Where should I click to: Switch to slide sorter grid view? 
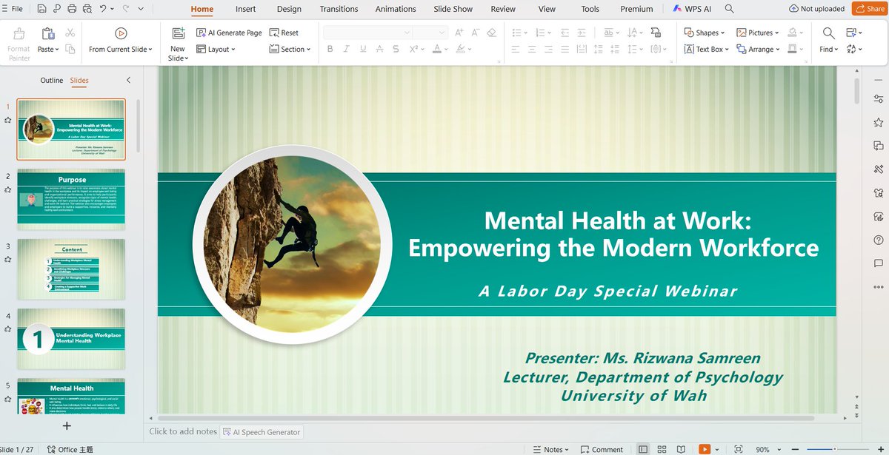pyautogui.click(x=661, y=449)
